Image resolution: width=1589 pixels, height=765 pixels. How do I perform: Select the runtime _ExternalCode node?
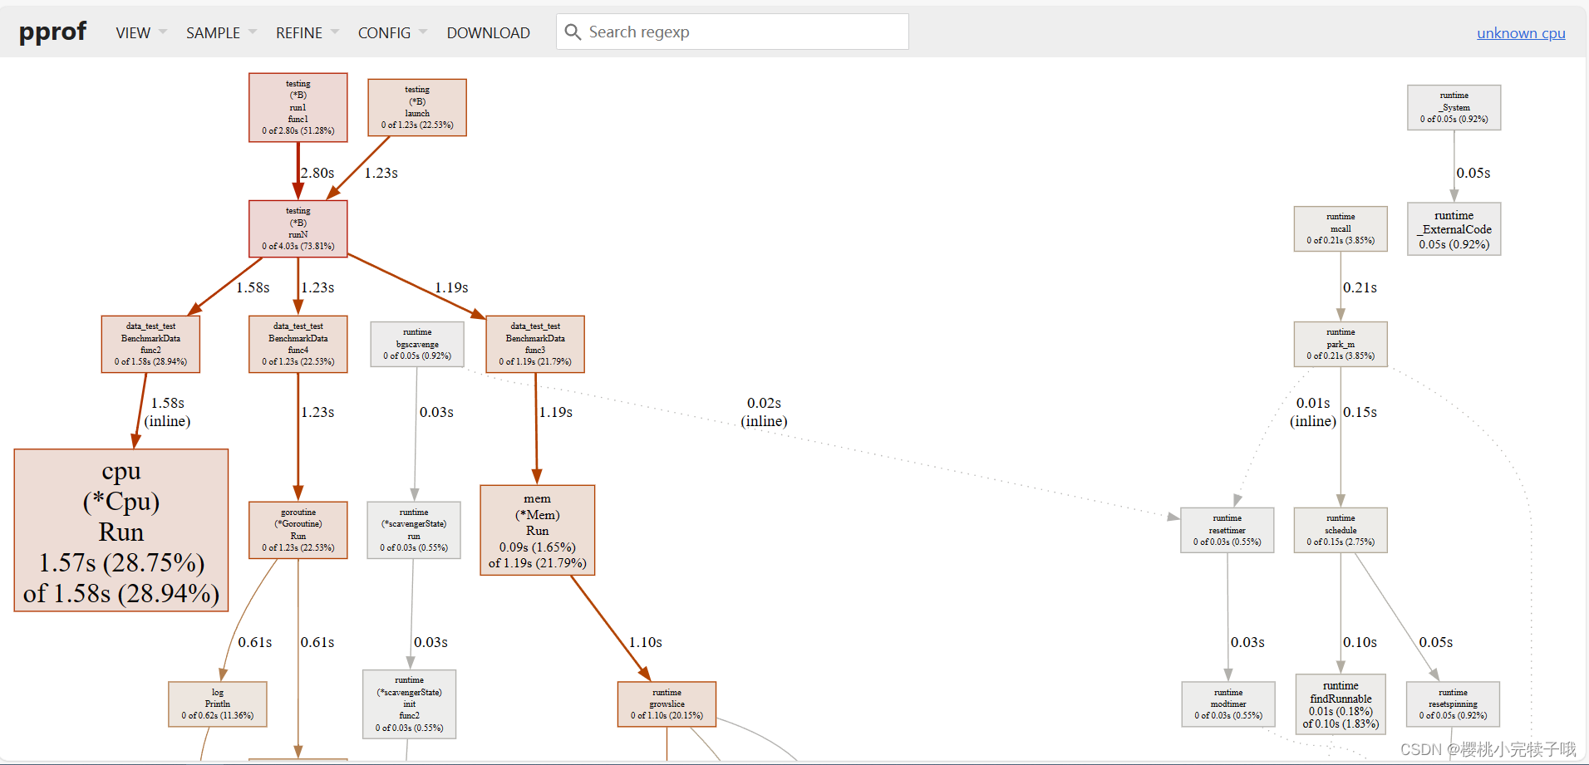click(1454, 229)
